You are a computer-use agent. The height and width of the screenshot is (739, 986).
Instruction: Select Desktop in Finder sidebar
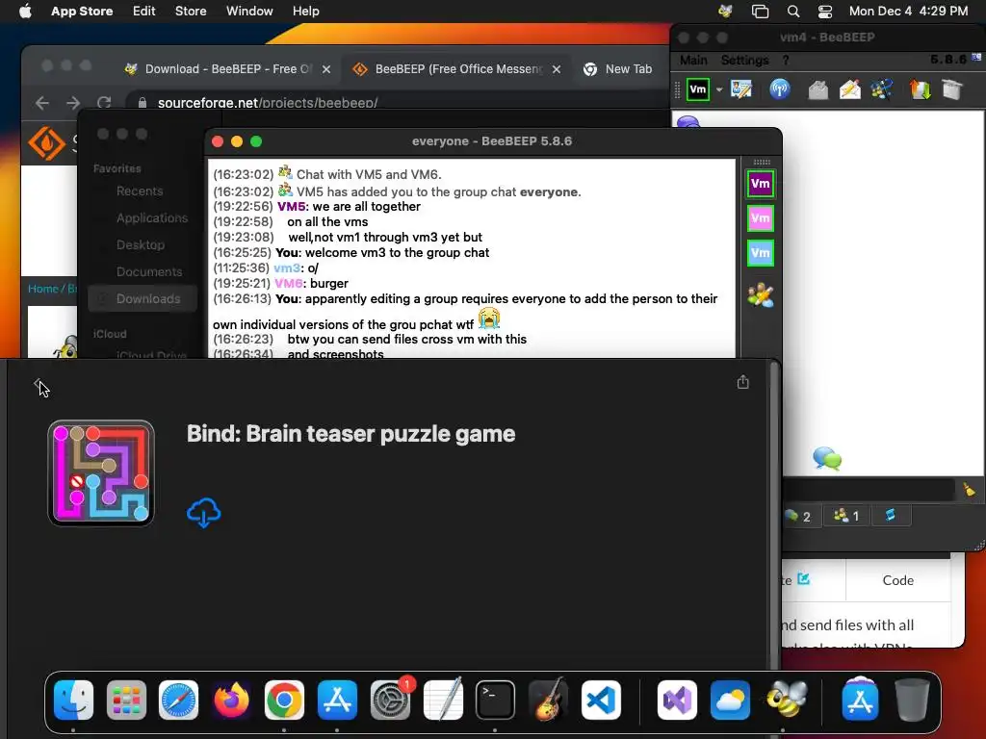pos(141,245)
